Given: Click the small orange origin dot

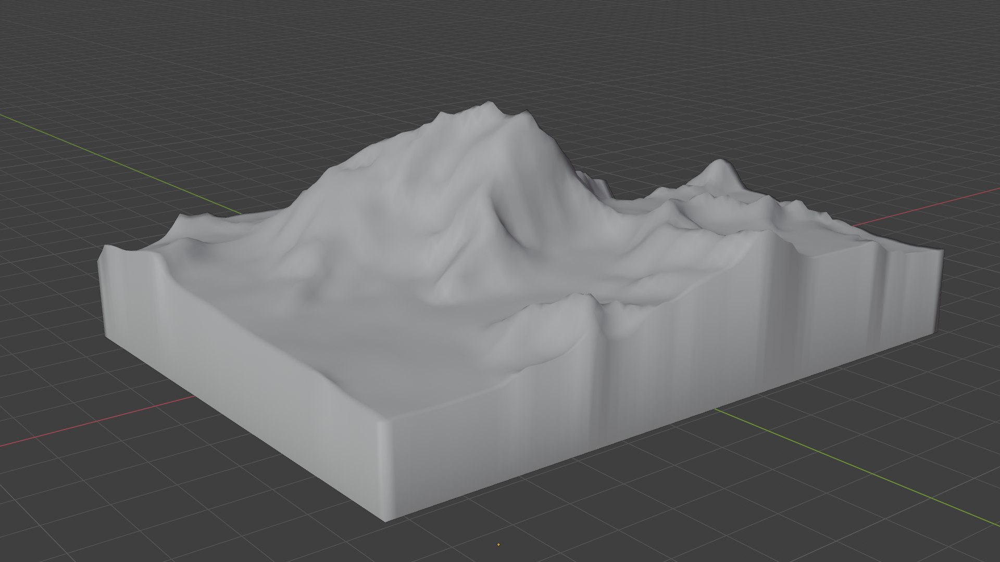Looking at the screenshot, I should pos(498,545).
